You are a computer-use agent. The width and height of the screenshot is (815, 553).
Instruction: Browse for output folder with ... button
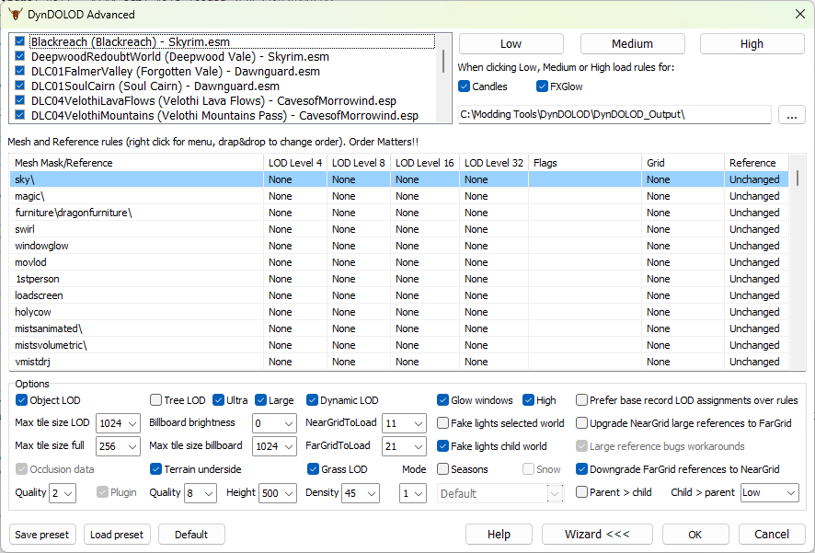click(x=792, y=115)
